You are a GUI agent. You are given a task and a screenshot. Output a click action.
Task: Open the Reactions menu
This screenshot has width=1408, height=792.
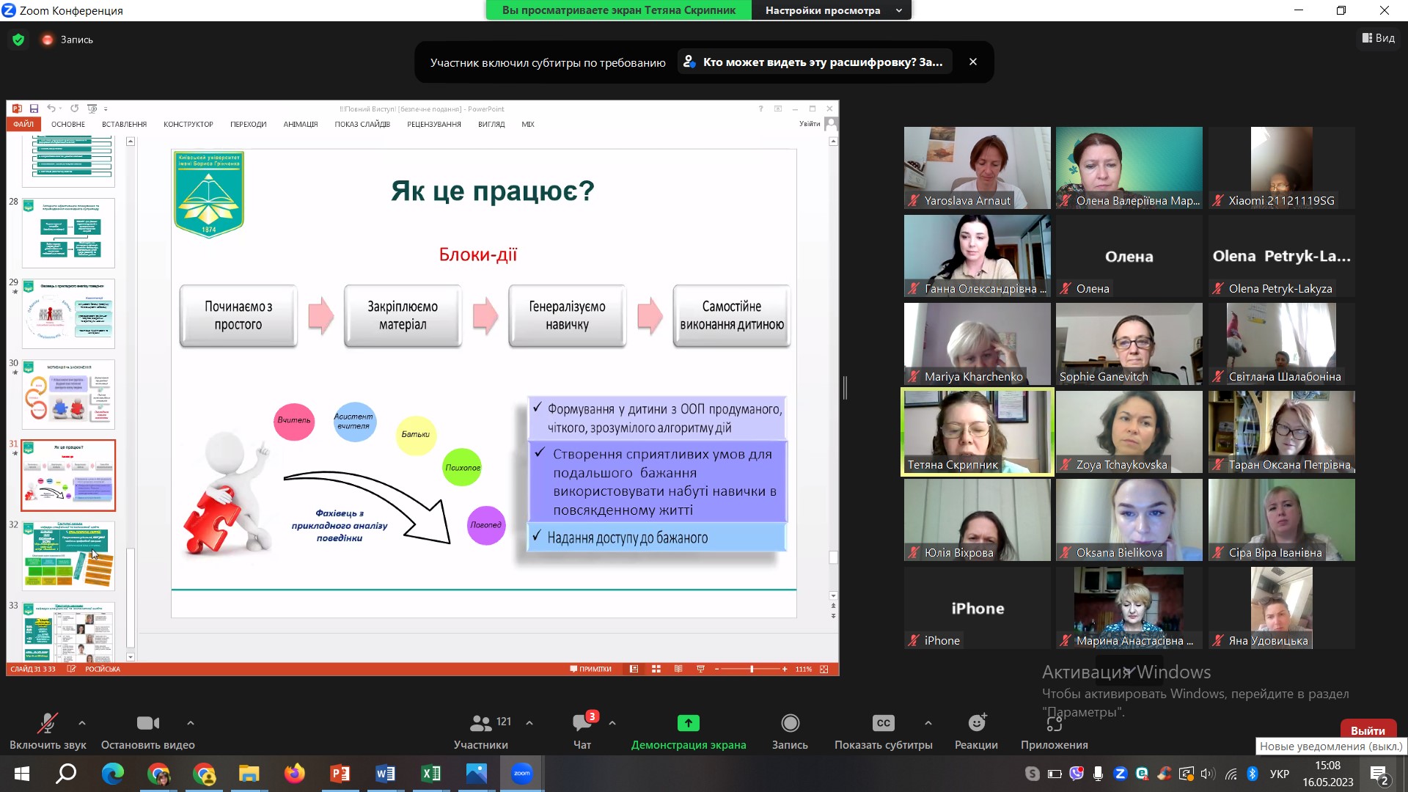(976, 724)
